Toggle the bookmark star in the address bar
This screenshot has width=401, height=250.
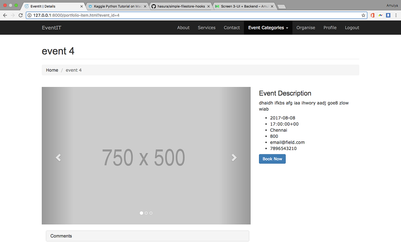point(363,15)
